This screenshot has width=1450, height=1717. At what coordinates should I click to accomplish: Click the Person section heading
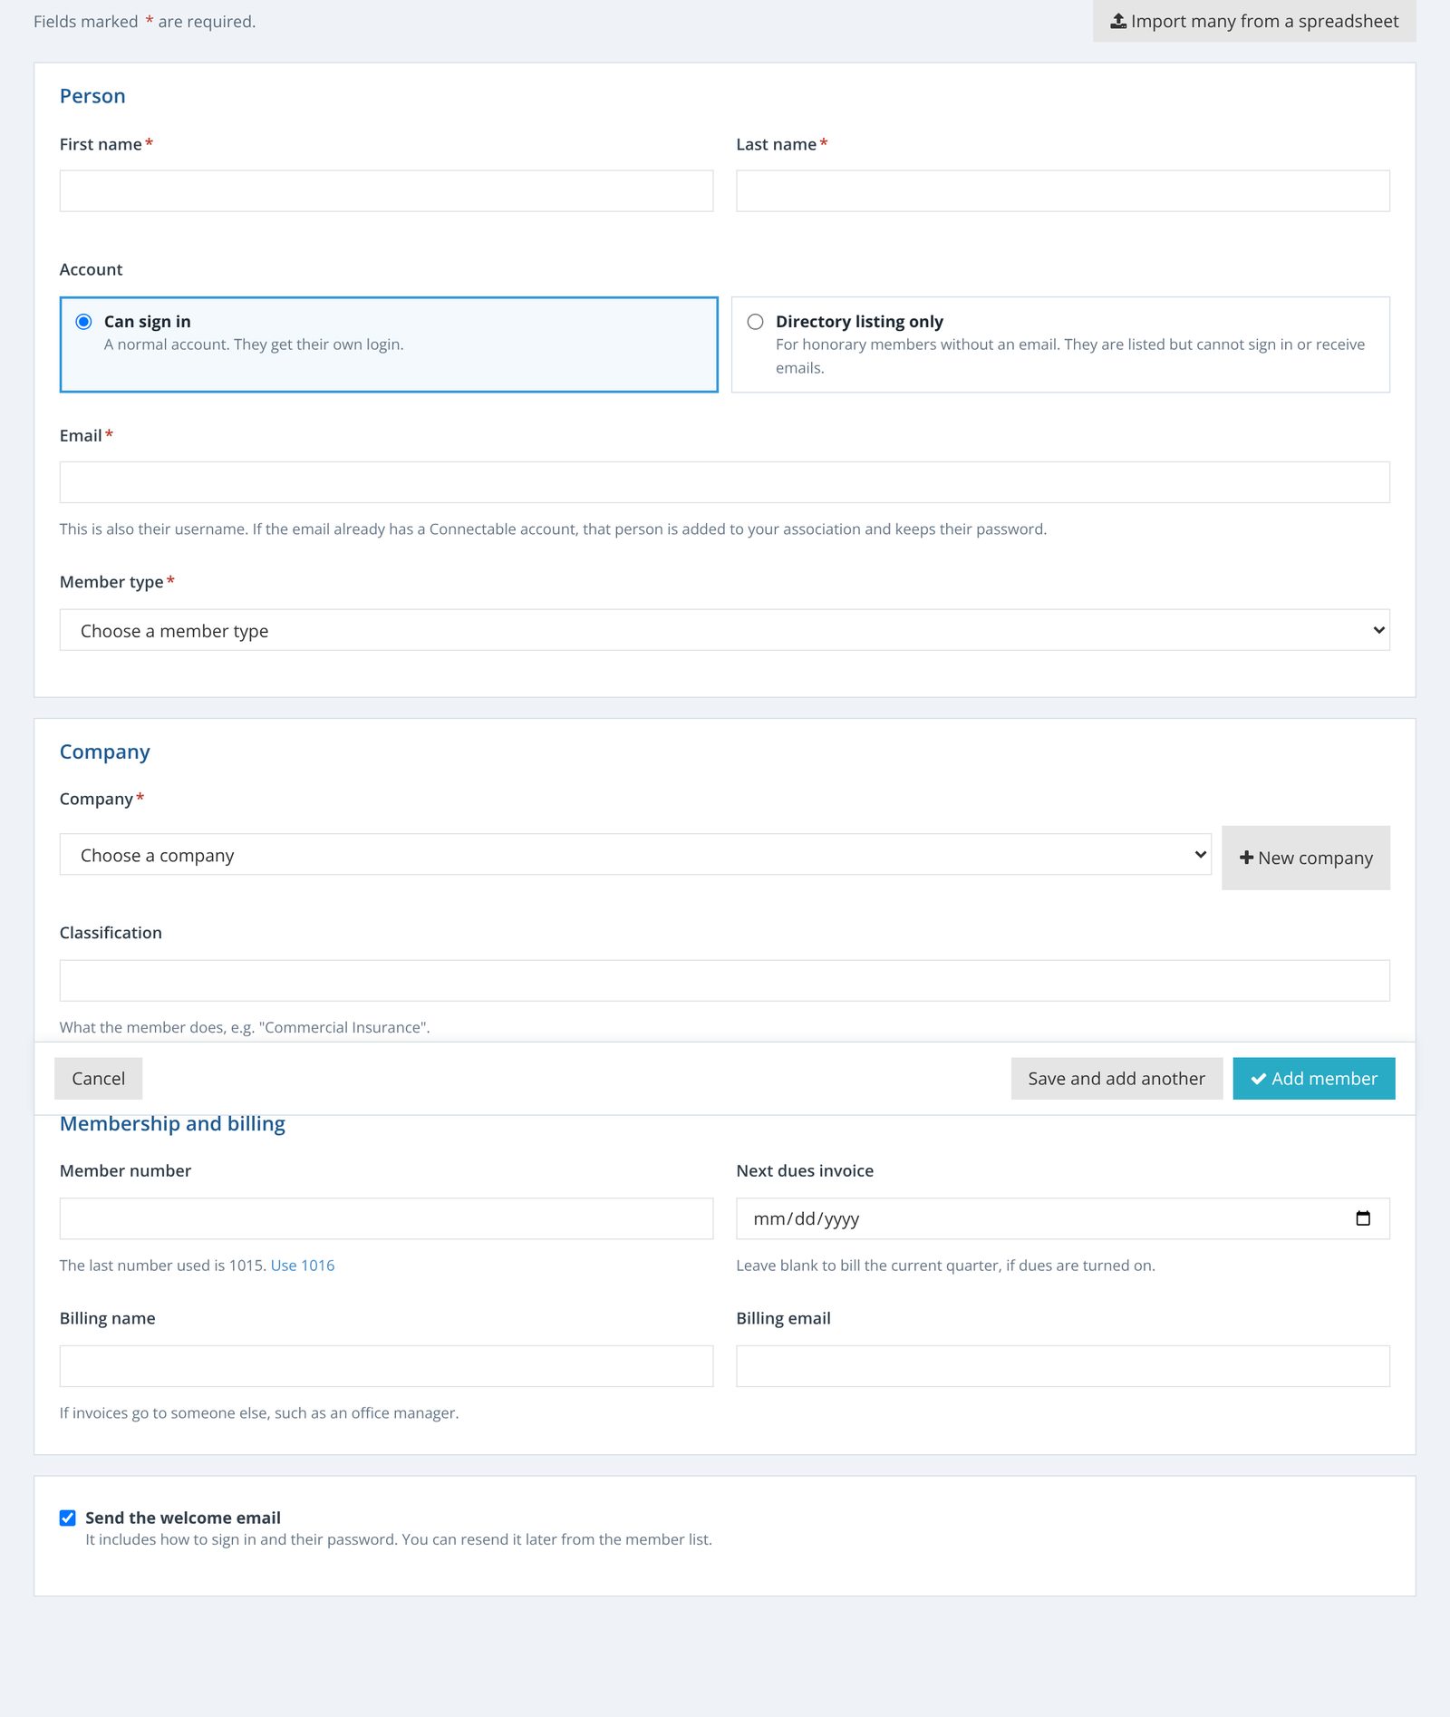pyautogui.click(x=92, y=96)
